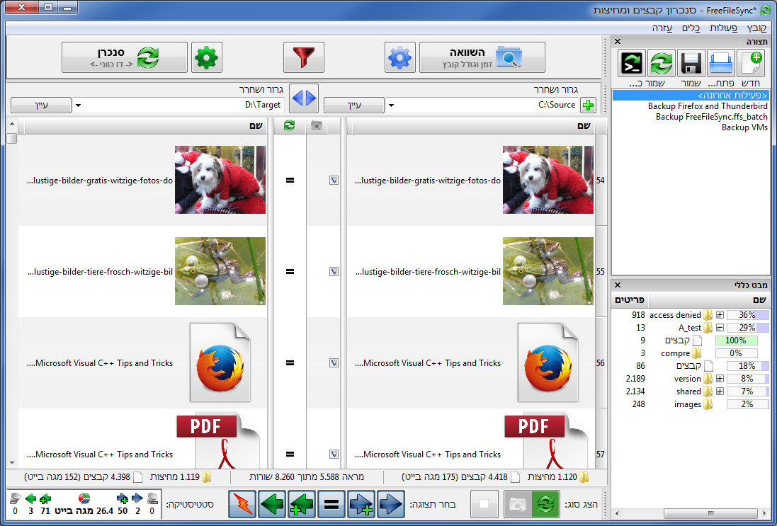Uncheck the row 56 Firefox file checkbox

click(x=334, y=363)
